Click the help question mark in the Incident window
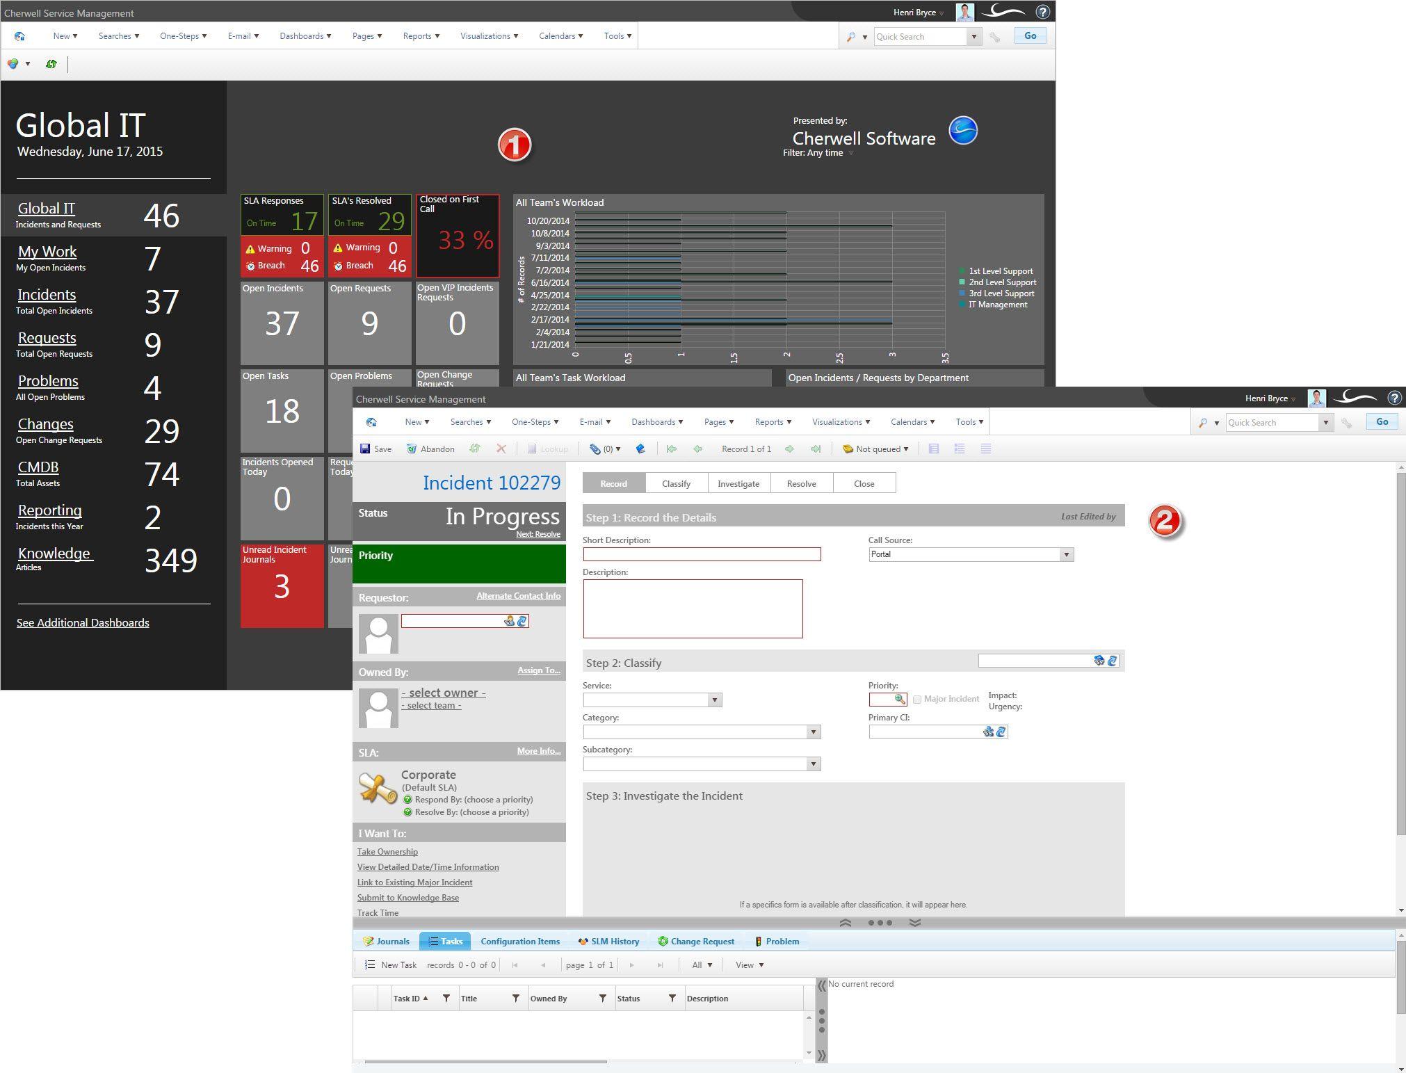1406x1073 pixels. [1394, 398]
